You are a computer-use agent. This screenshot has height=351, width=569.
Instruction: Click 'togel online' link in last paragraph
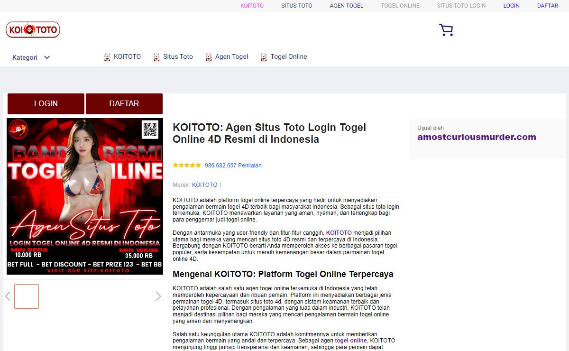point(351,341)
